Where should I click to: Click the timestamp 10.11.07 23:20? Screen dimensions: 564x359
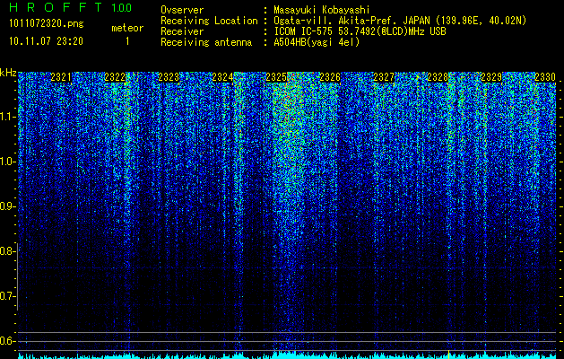[46, 41]
